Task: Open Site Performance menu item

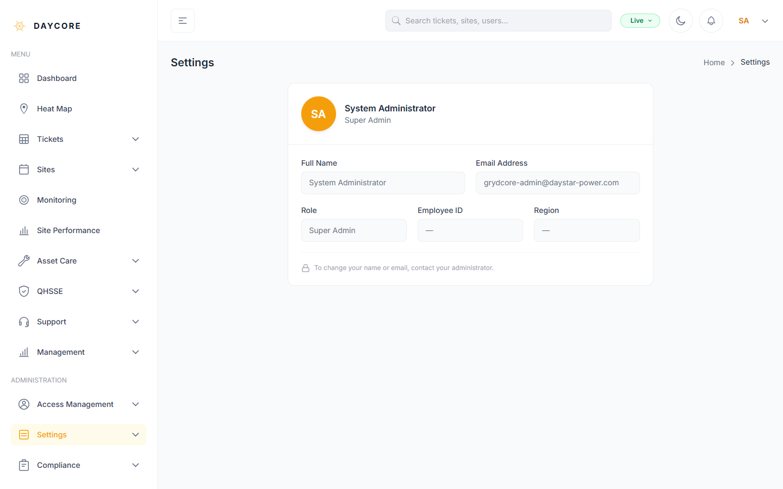Action: point(79,230)
